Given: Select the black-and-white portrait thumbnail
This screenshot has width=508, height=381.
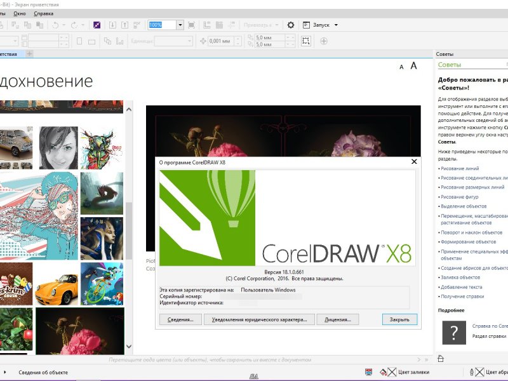Looking at the screenshot, I should [58, 148].
